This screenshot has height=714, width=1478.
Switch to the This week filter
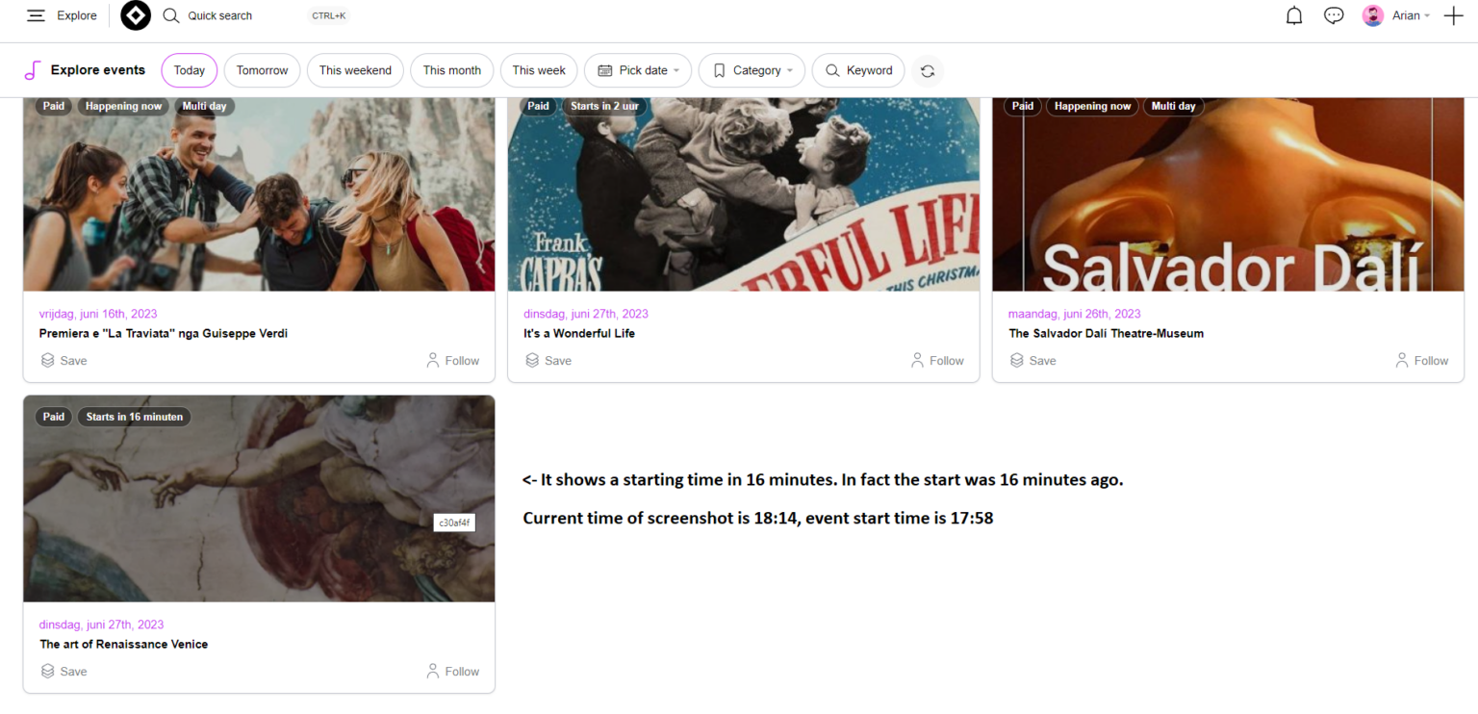tap(539, 70)
